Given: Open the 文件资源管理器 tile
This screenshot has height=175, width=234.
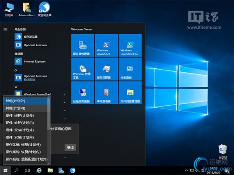Looking at the screenshot, I should [x=130, y=93].
